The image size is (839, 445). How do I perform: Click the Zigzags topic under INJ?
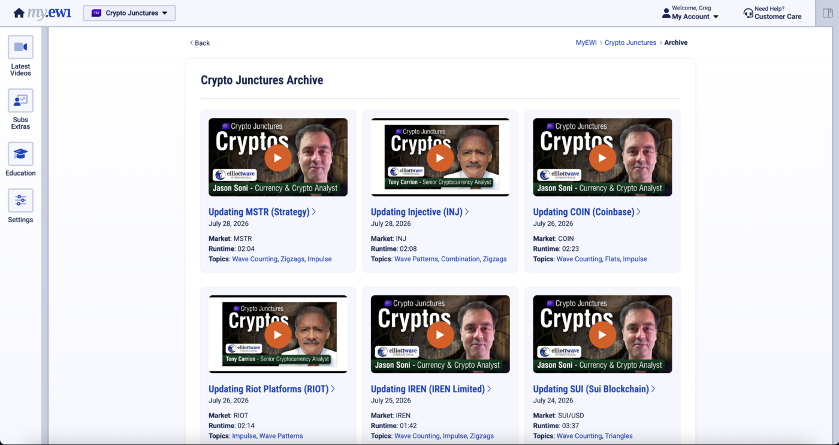click(x=494, y=259)
